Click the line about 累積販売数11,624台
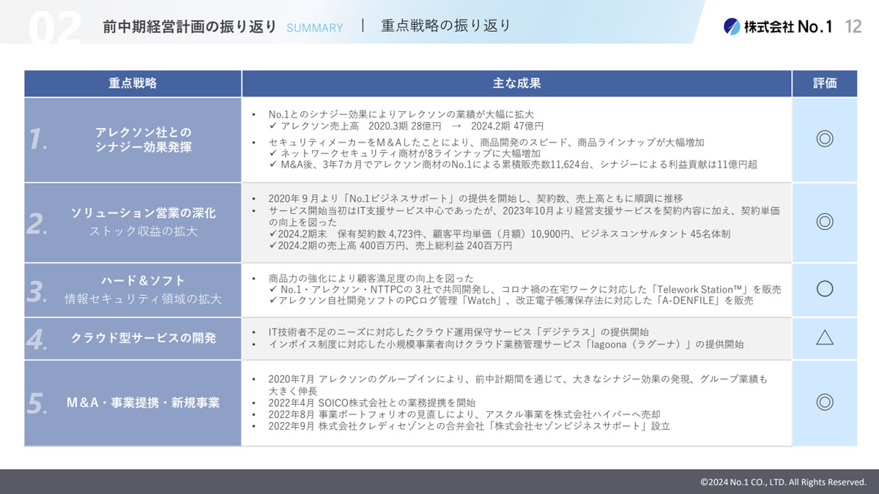Image resolution: width=879 pixels, height=494 pixels. [x=513, y=165]
